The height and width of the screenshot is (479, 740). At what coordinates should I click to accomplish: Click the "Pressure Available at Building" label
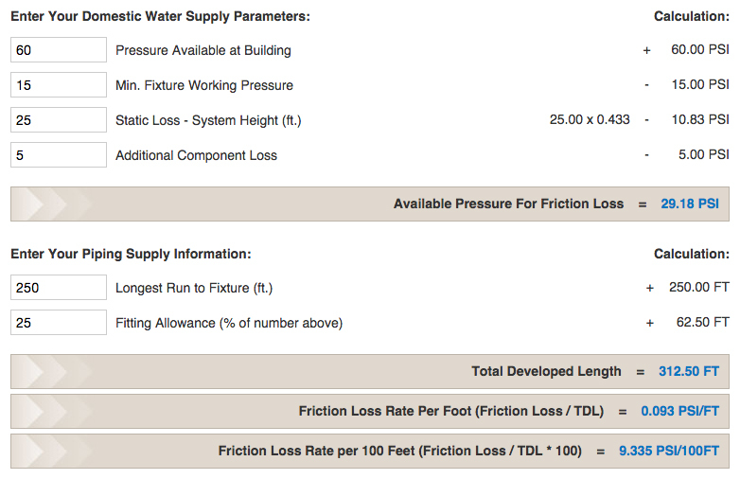(203, 50)
